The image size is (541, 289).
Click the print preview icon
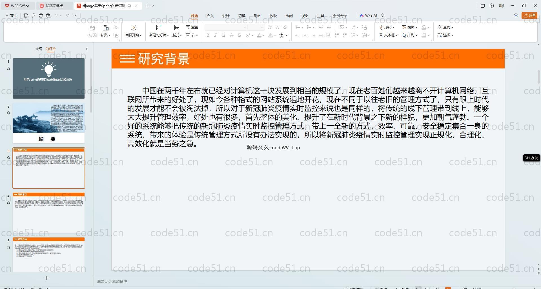tap(48, 15)
